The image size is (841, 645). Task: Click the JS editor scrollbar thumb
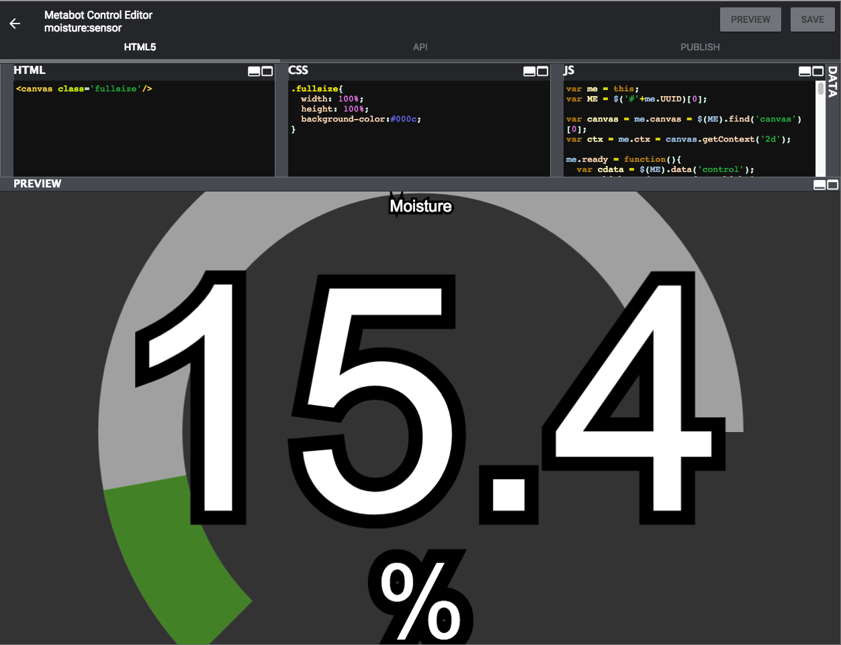click(x=820, y=89)
